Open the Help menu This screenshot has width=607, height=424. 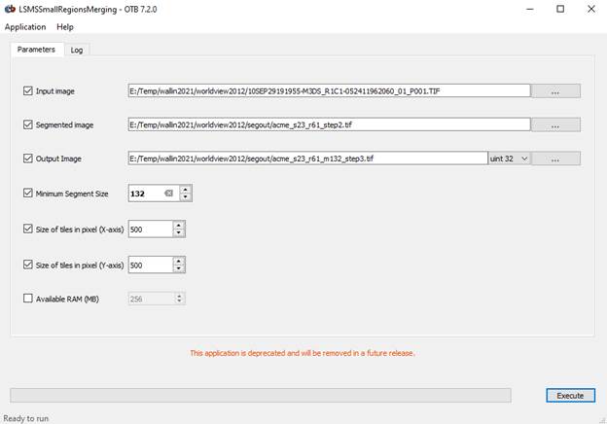click(65, 27)
